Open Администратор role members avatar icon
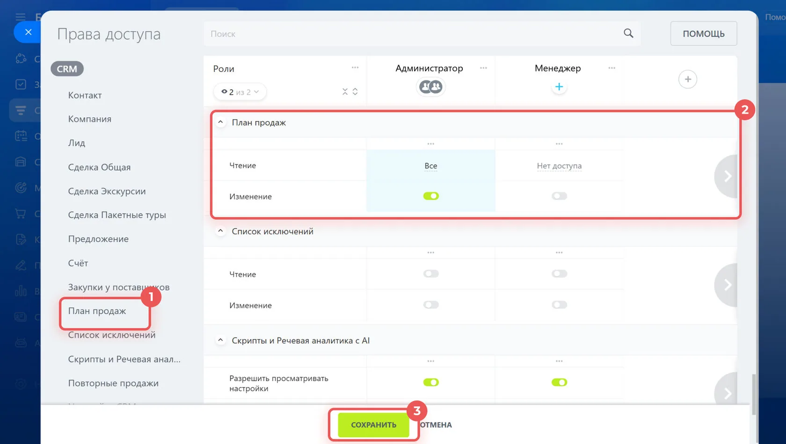Viewport: 786px width, 444px height. point(430,87)
